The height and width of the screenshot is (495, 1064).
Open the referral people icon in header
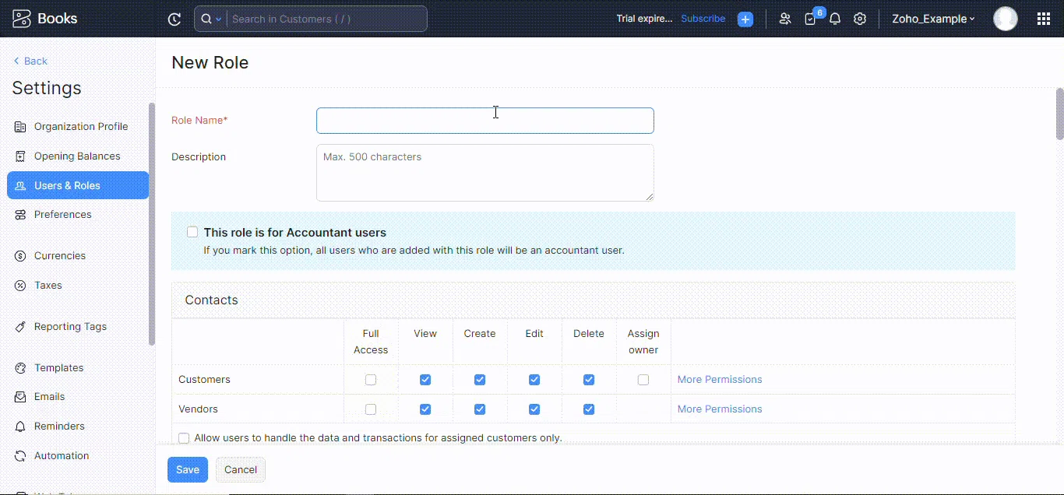(x=784, y=19)
